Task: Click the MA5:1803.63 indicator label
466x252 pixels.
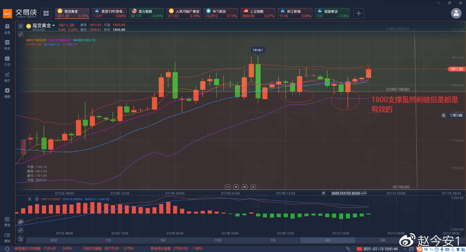Action: 37,40
